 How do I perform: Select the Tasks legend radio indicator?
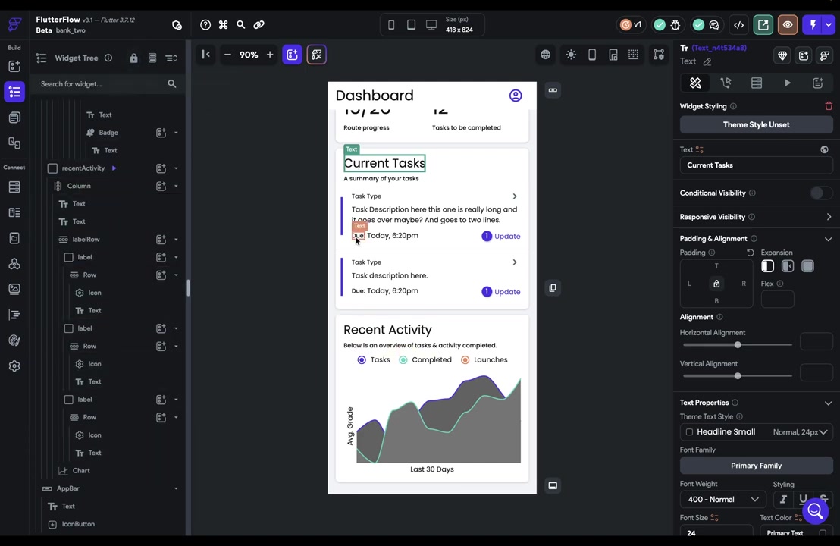(x=362, y=360)
